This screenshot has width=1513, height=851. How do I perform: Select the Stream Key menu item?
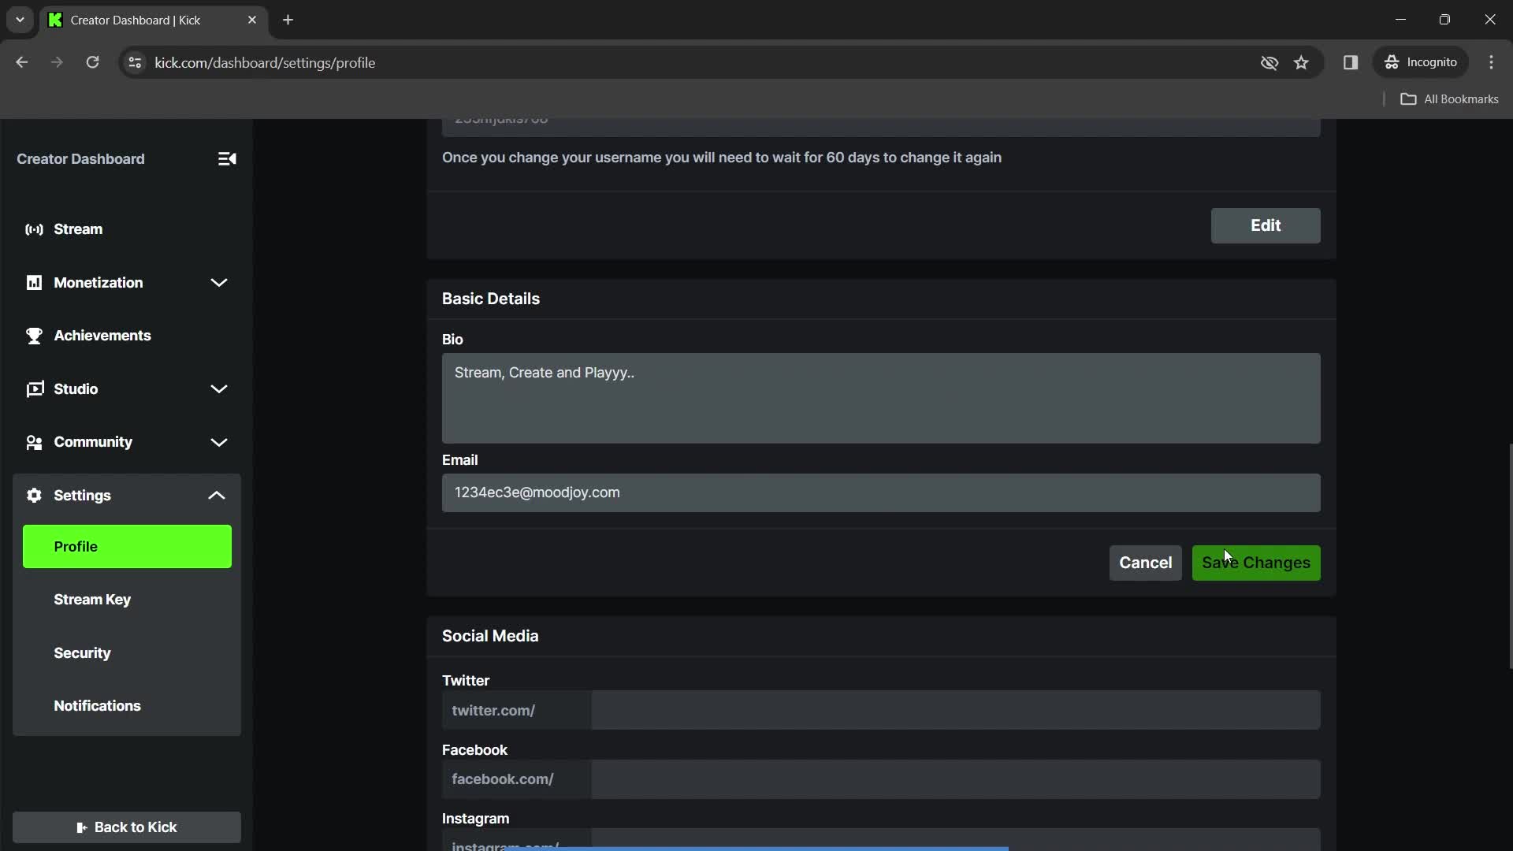(91, 599)
